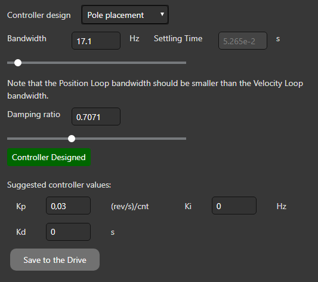This screenshot has height=282, width=318.
Task: Click the Damping ratio slider handle
Action: click(72, 139)
